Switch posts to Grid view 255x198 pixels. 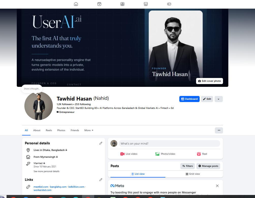point(193,174)
